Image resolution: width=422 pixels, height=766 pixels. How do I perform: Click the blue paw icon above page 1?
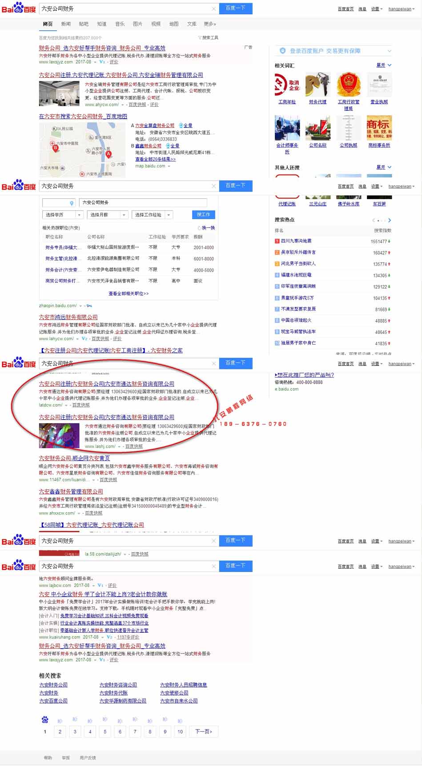click(45, 719)
